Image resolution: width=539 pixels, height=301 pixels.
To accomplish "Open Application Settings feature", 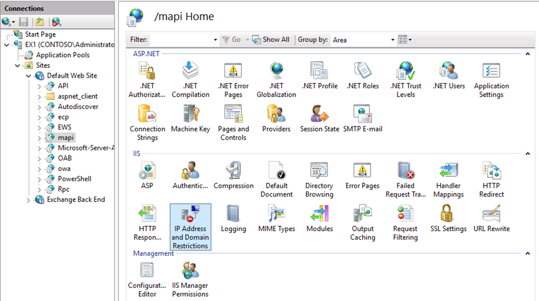I will point(491,80).
